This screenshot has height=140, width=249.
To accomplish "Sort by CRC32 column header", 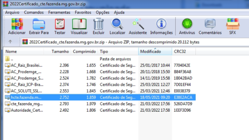I will pyautogui.click(x=184, y=51).
